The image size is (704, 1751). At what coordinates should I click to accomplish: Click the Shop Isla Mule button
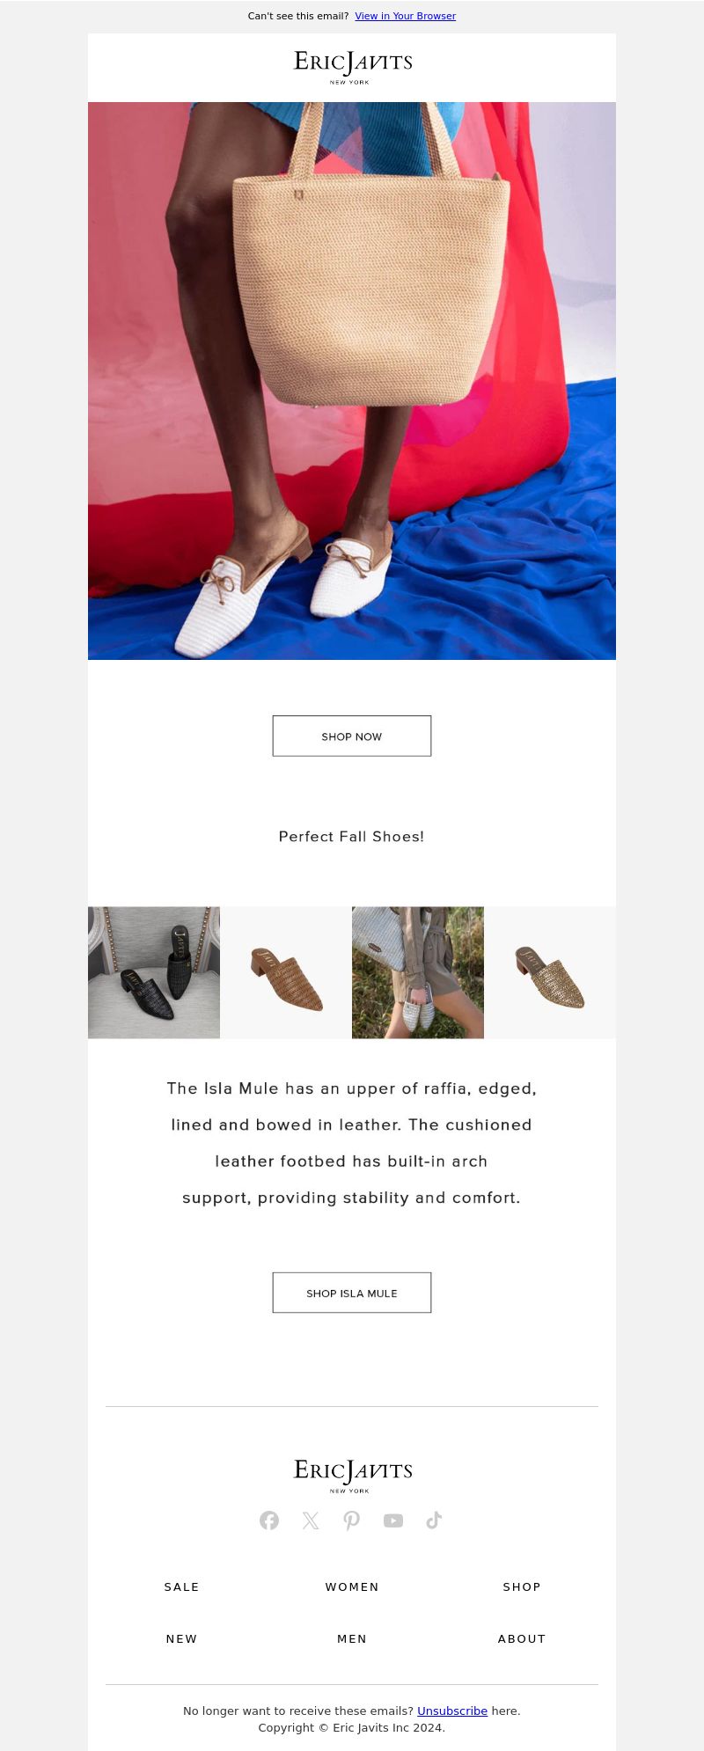click(x=352, y=1293)
